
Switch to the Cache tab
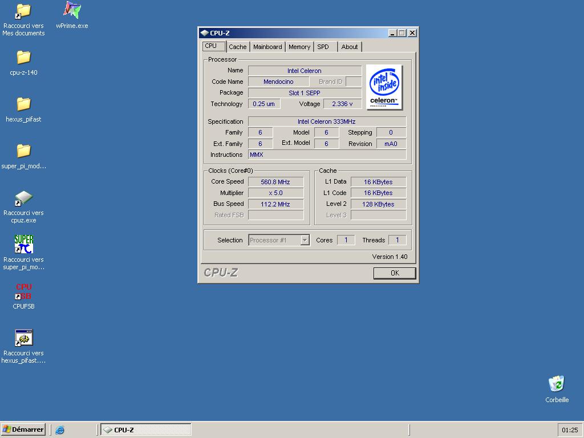click(238, 47)
